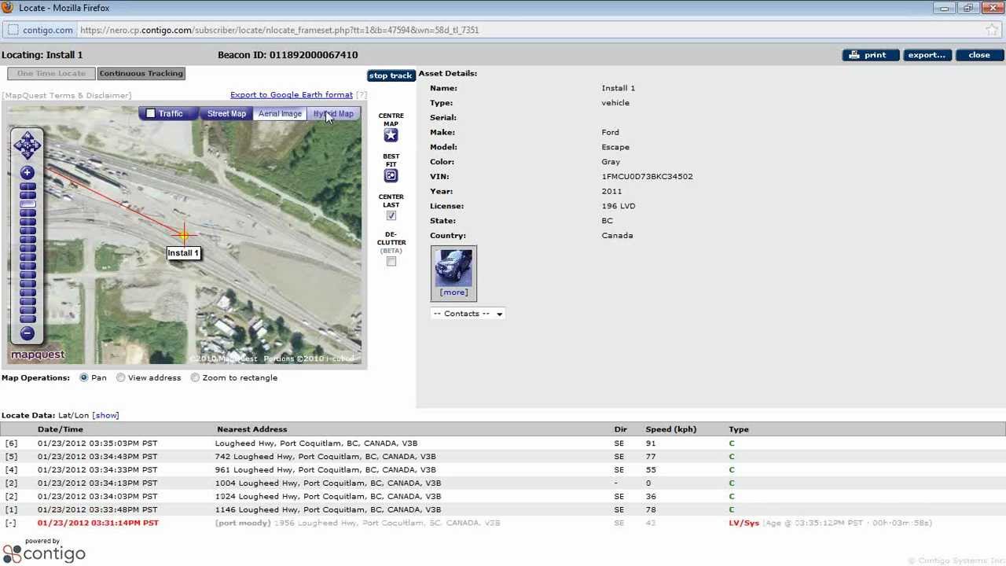Click the topmost zoom level bar below plus
The width and height of the screenshot is (1006, 566).
pos(28,188)
